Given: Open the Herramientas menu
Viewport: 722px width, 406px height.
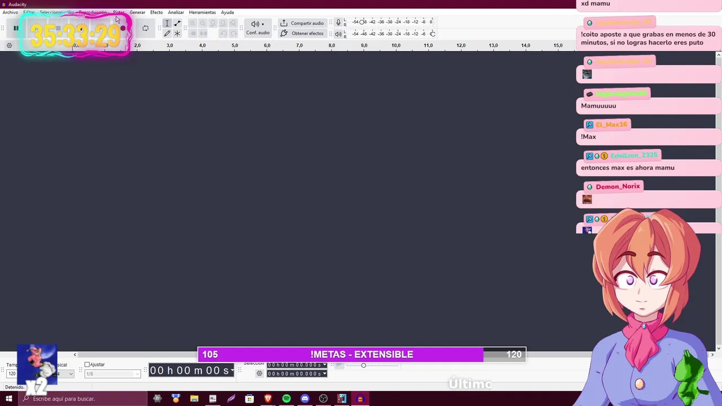Looking at the screenshot, I should [202, 12].
